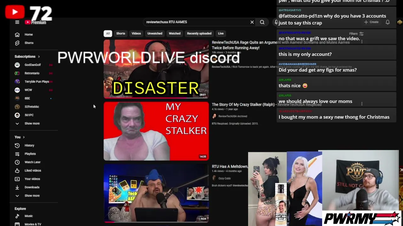Open Downloads in sidebar
The image size is (403, 226).
tap(32, 187)
